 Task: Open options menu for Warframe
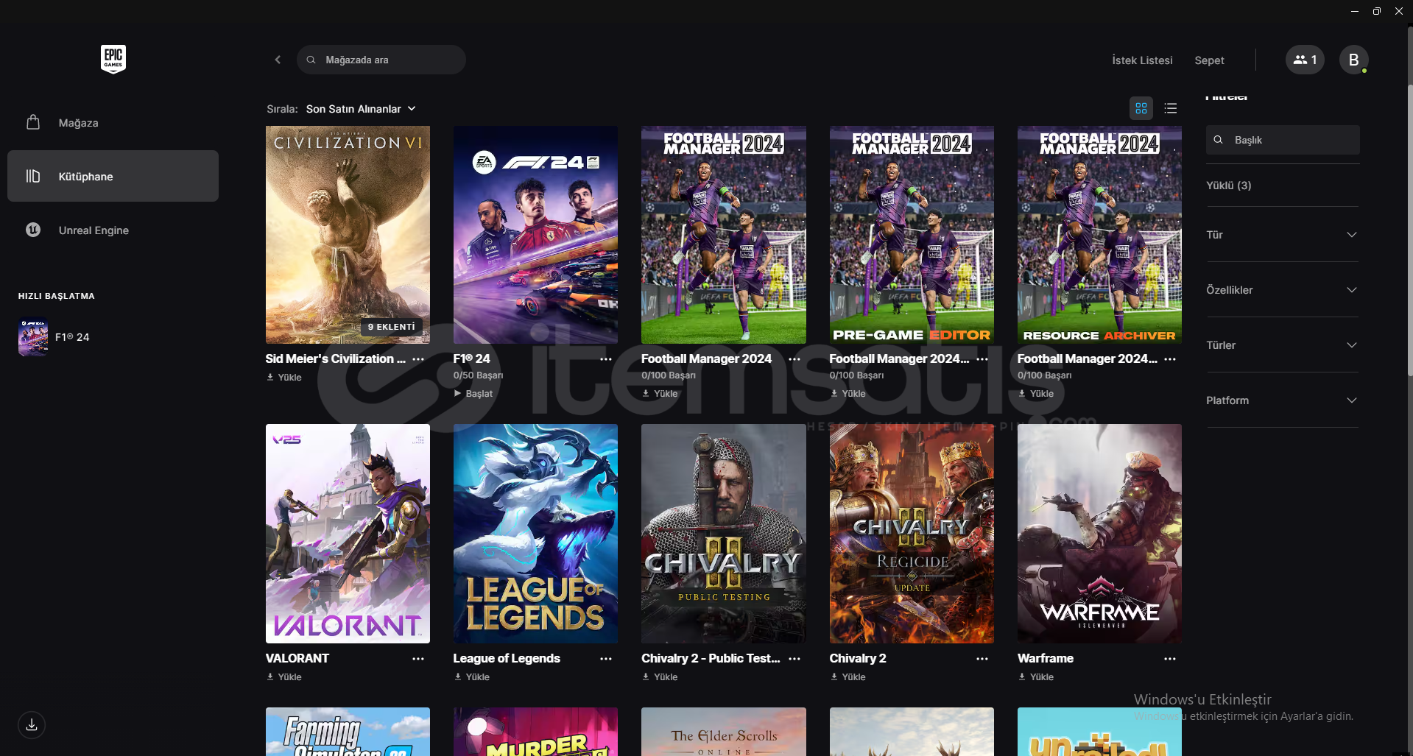coord(1170,659)
